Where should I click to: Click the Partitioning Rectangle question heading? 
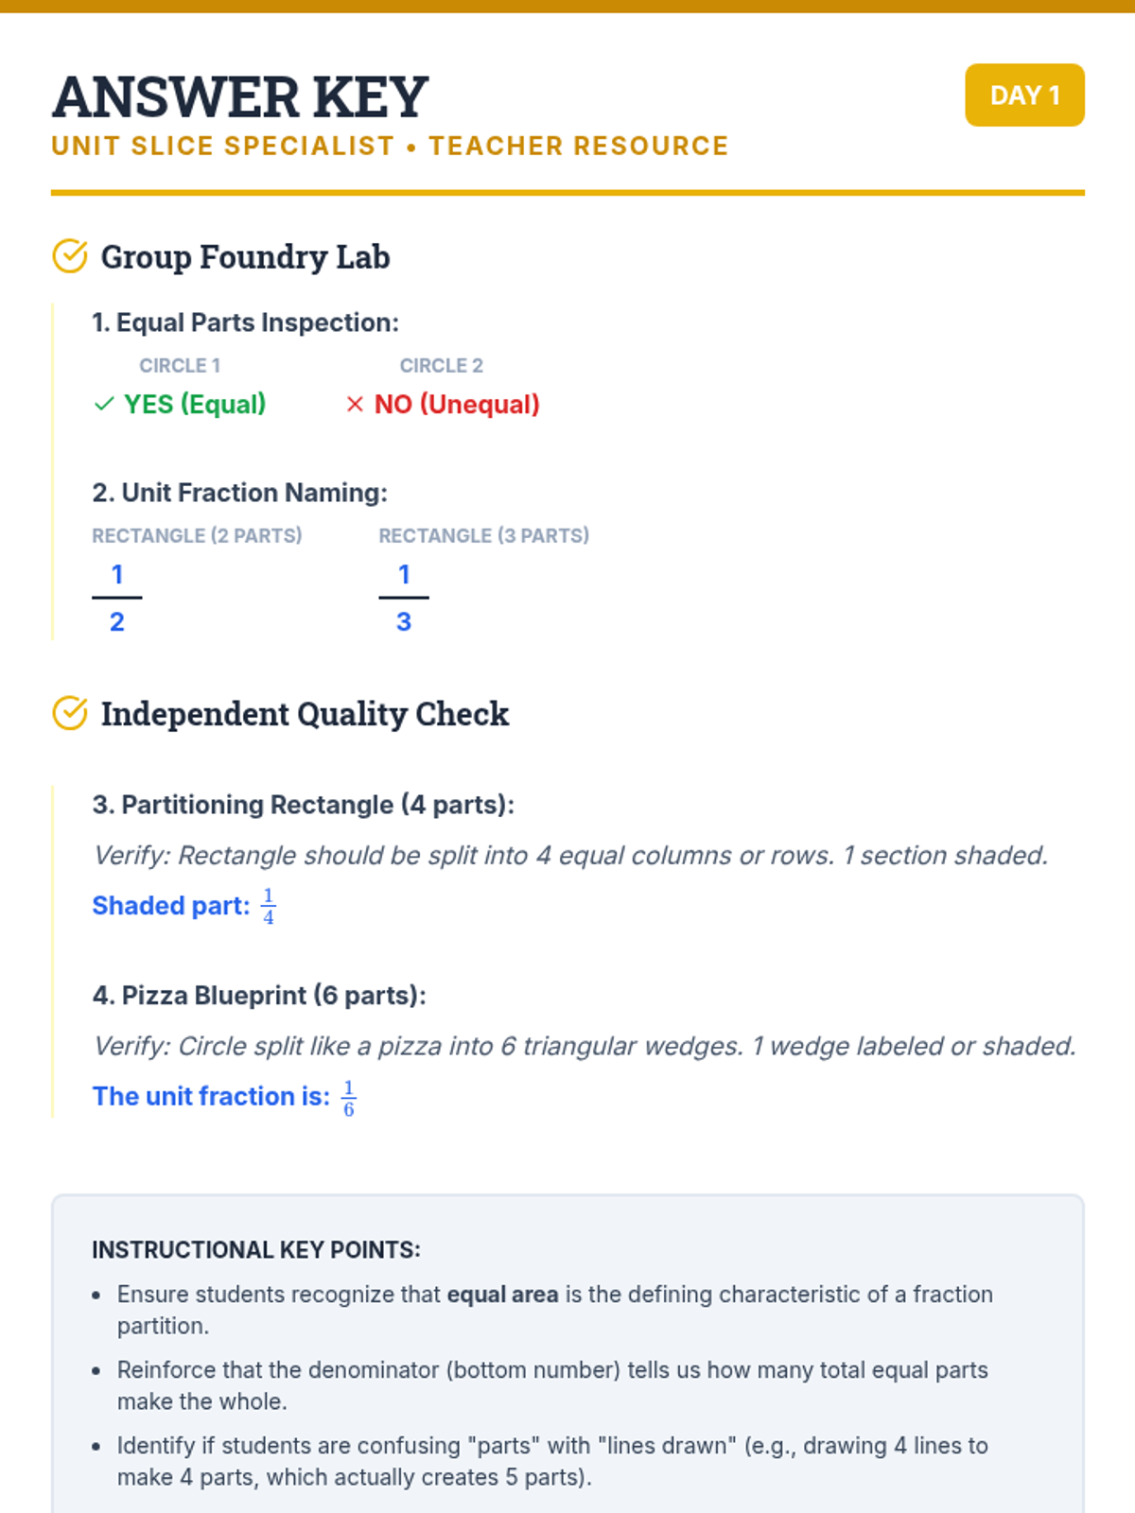pos(304,805)
